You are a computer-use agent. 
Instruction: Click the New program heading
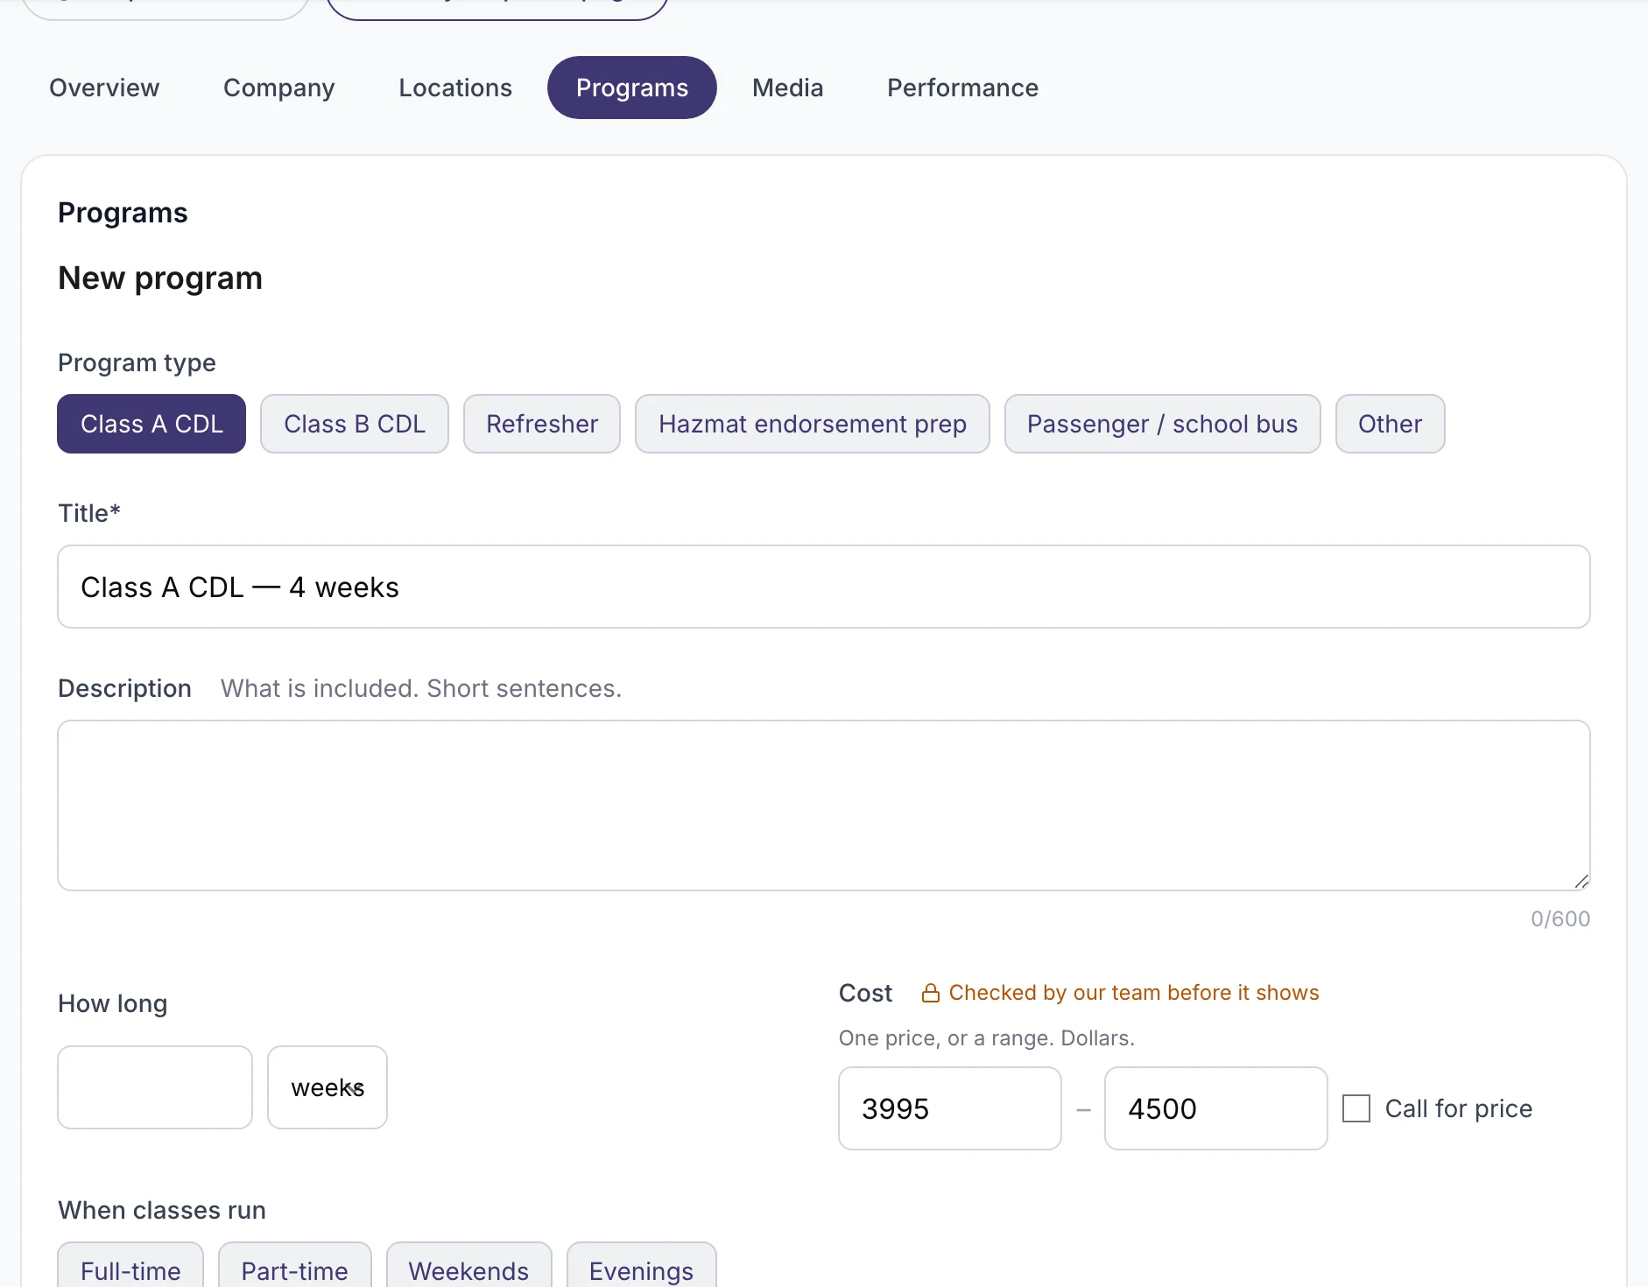[160, 278]
